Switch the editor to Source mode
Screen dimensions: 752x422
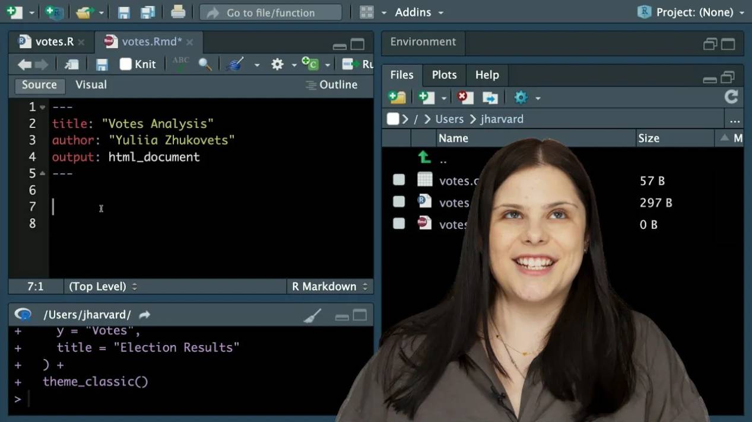tap(39, 85)
